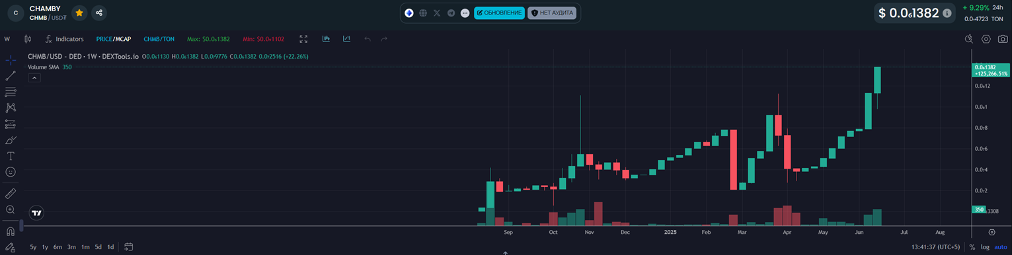Add CHAMBY to favorites with star icon
The width and height of the screenshot is (1012, 255).
[79, 13]
